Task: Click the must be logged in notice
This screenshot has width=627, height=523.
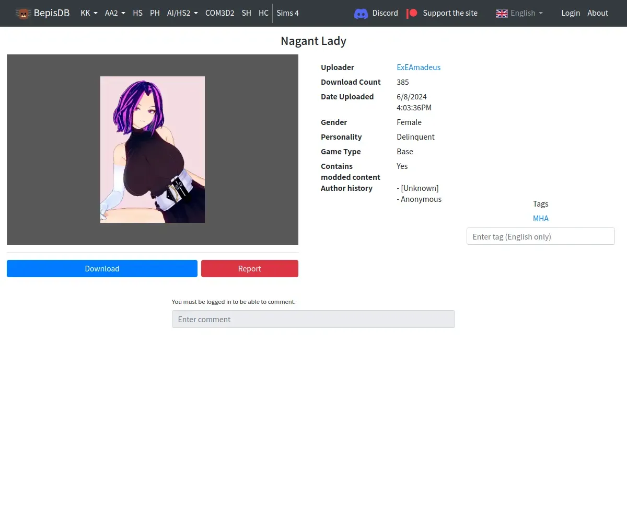Action: click(x=234, y=302)
